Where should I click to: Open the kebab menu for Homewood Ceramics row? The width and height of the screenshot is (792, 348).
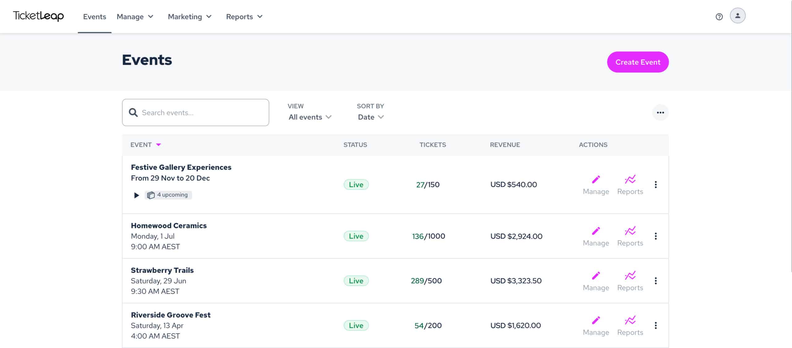(x=656, y=236)
